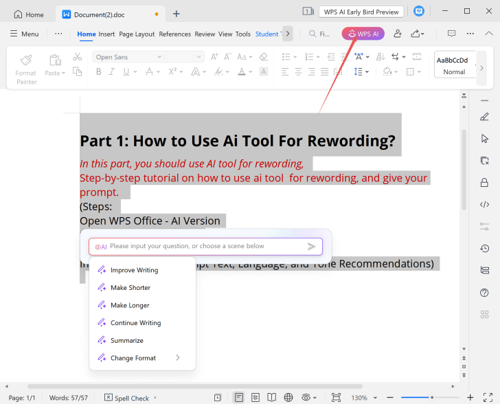Image resolution: width=500 pixels, height=404 pixels.
Task: Click the Format Painter icon
Action: point(26,61)
